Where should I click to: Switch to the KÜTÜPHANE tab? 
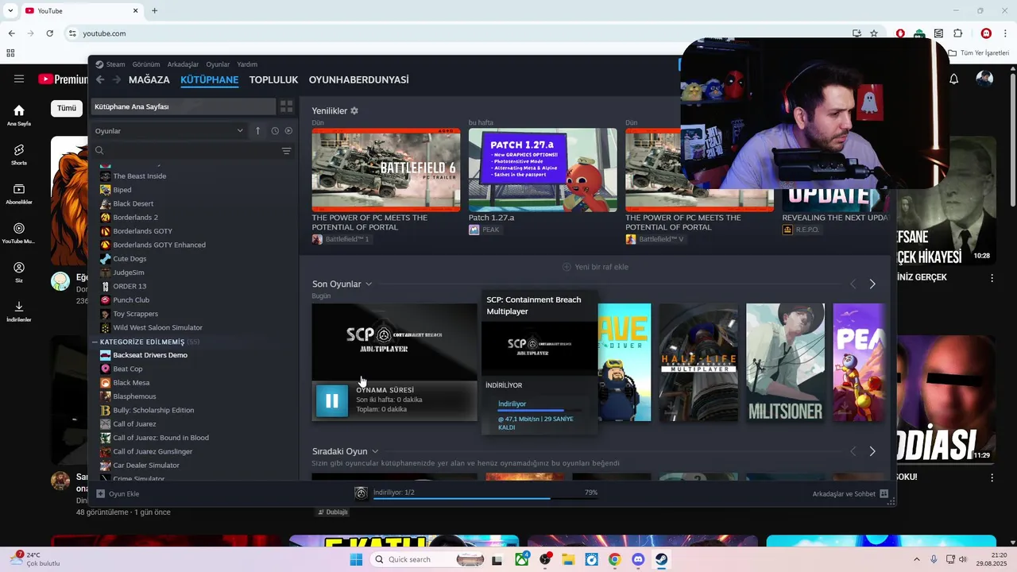(x=210, y=80)
